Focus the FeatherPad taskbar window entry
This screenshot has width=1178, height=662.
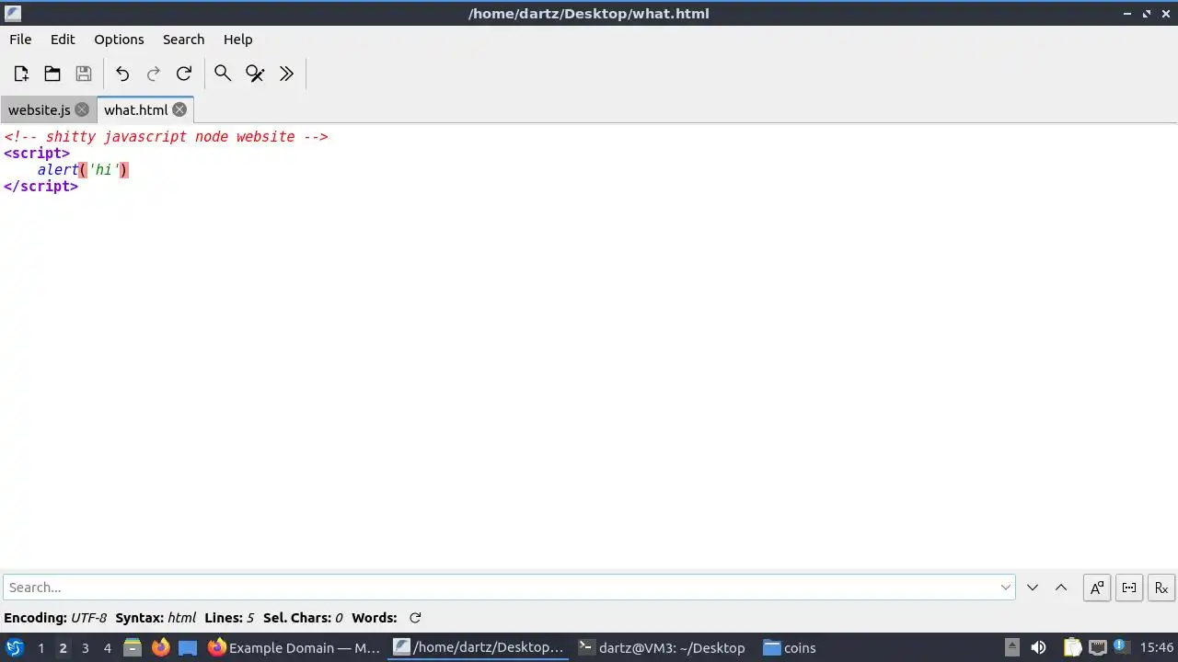479,648
